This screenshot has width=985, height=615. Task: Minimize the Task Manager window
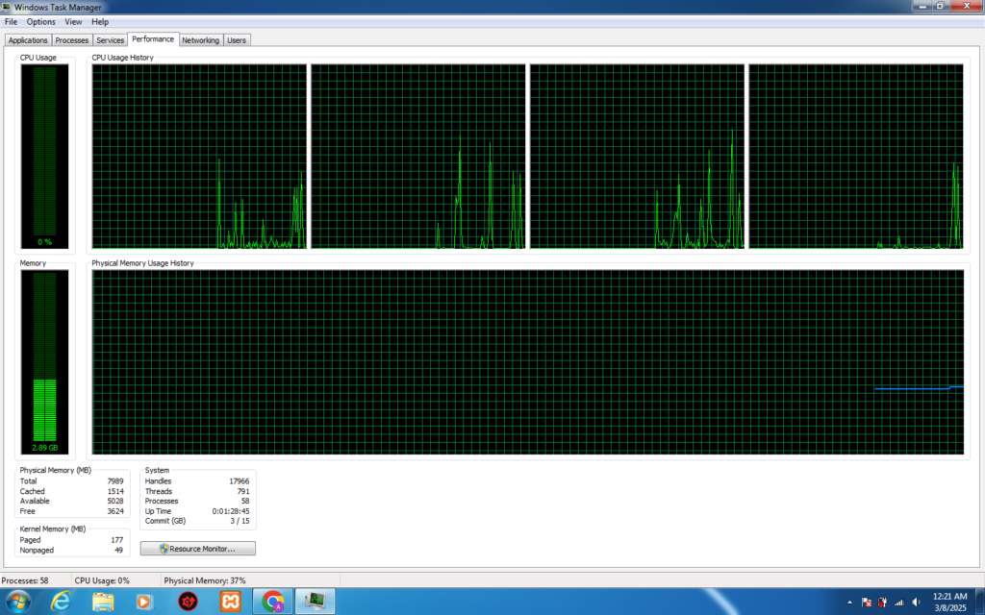pos(922,6)
